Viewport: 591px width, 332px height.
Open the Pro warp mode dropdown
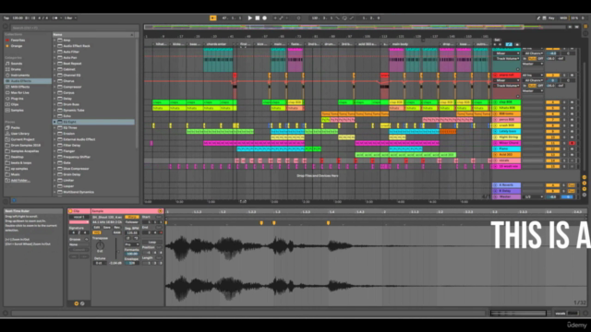(132, 244)
